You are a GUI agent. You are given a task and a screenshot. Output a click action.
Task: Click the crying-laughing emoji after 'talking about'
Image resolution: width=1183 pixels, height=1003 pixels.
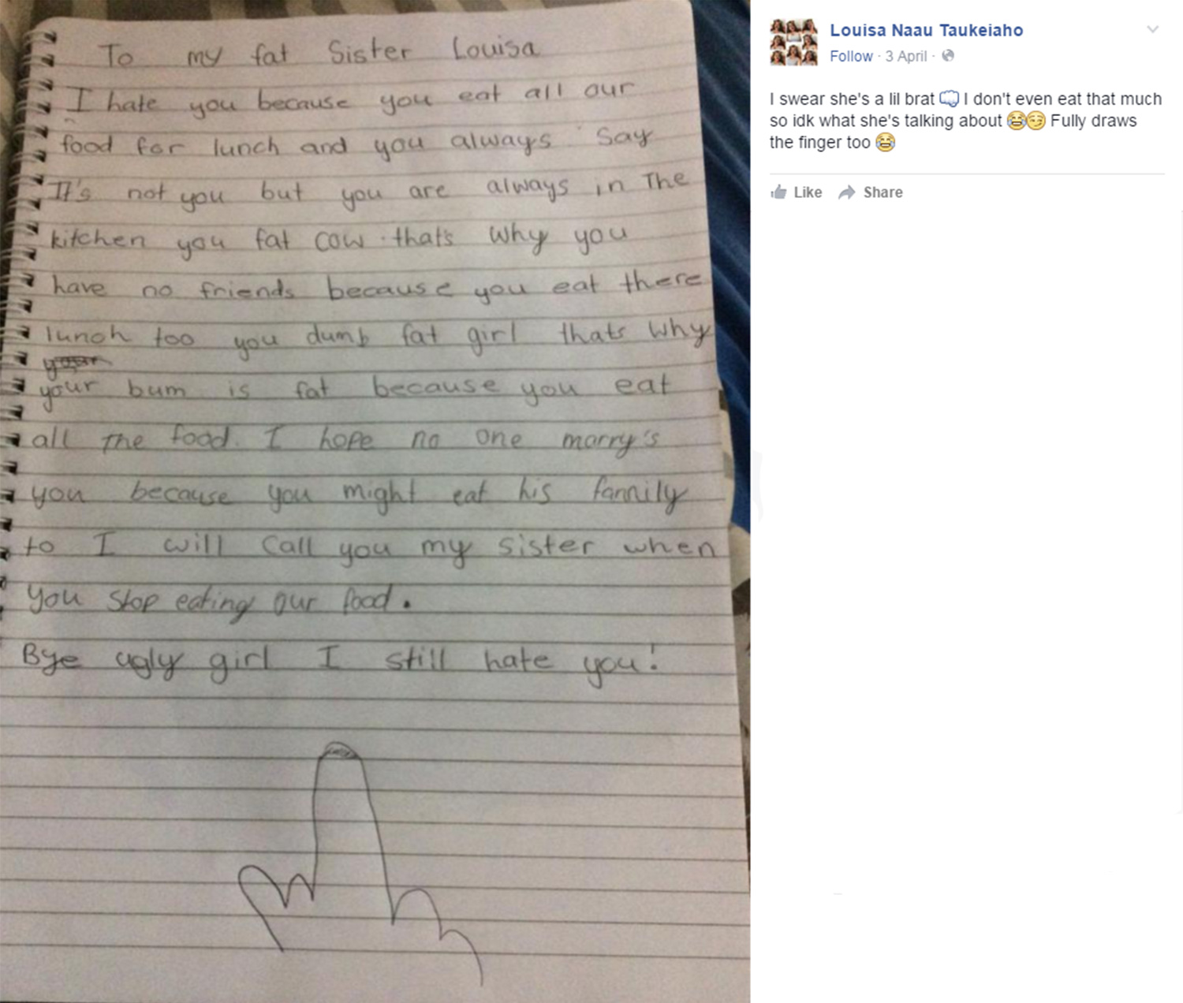[x=1016, y=121]
